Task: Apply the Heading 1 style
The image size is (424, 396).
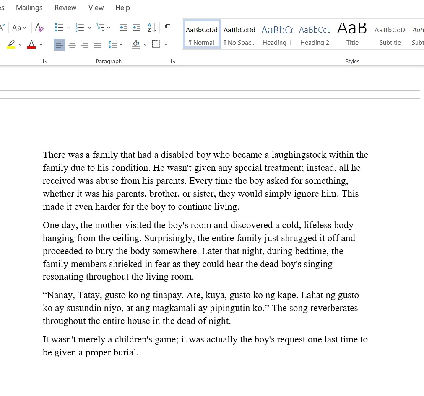Action: [x=277, y=35]
